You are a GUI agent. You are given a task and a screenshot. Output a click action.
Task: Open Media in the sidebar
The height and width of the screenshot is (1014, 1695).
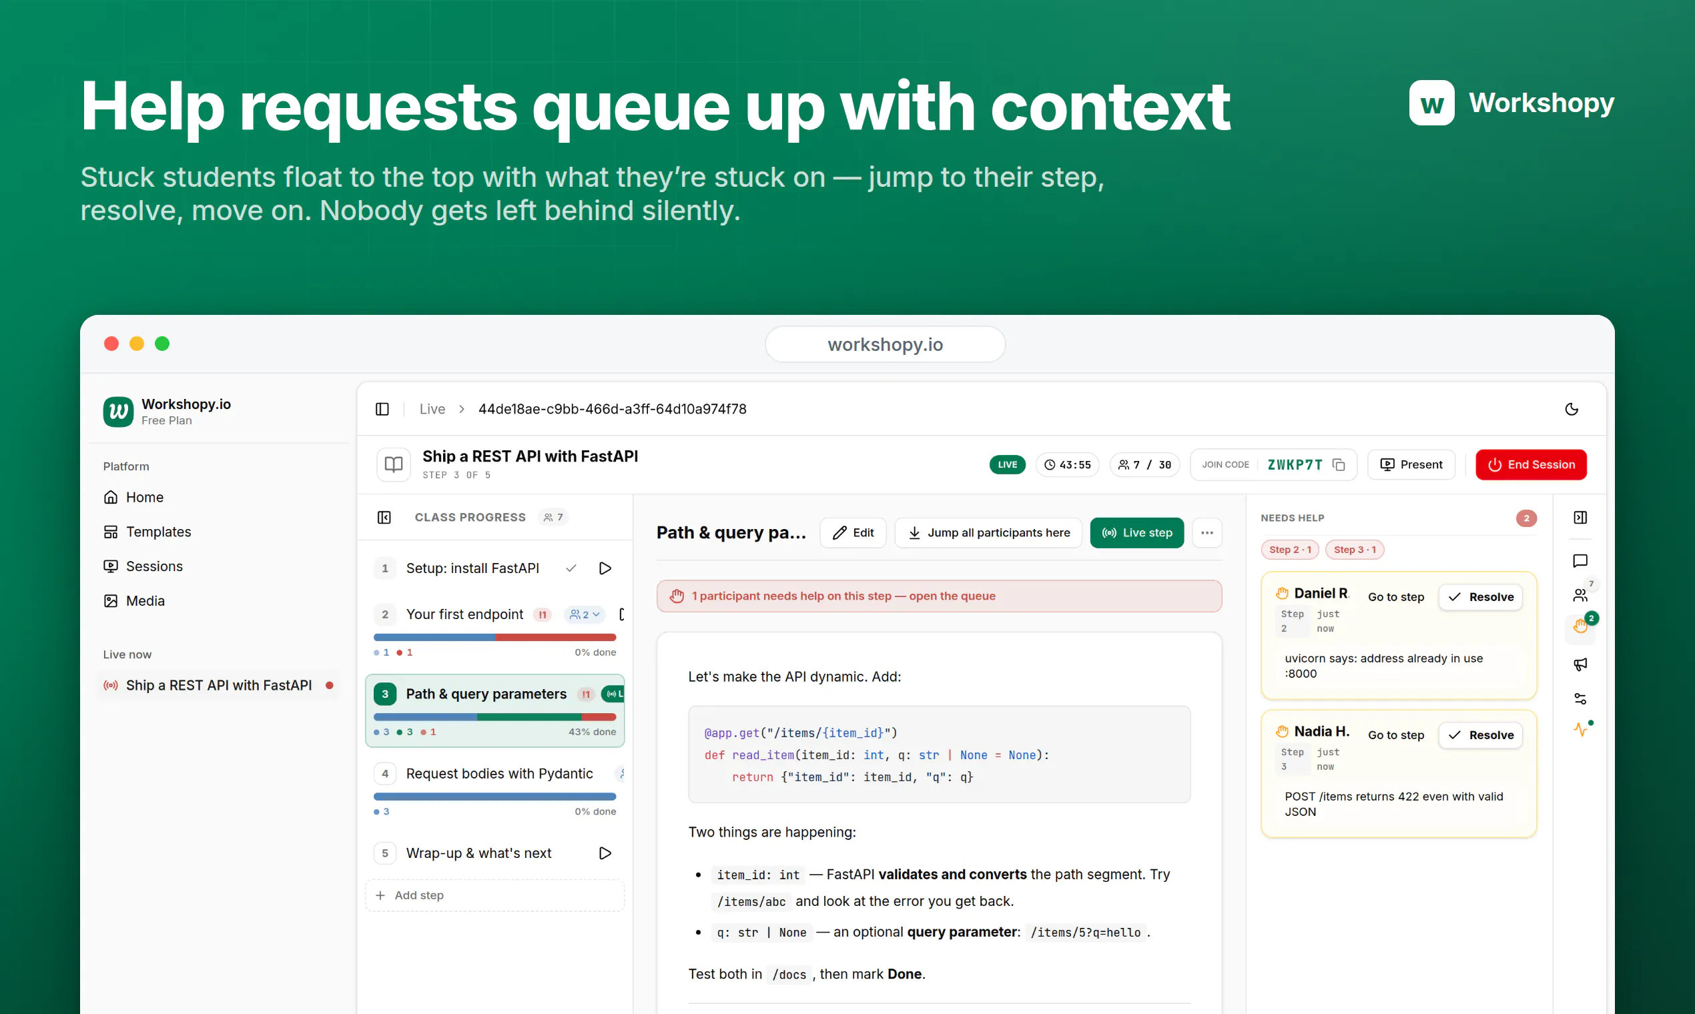coord(134,600)
